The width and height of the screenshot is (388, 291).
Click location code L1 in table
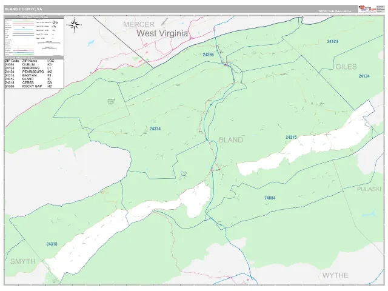pyautogui.click(x=49, y=68)
